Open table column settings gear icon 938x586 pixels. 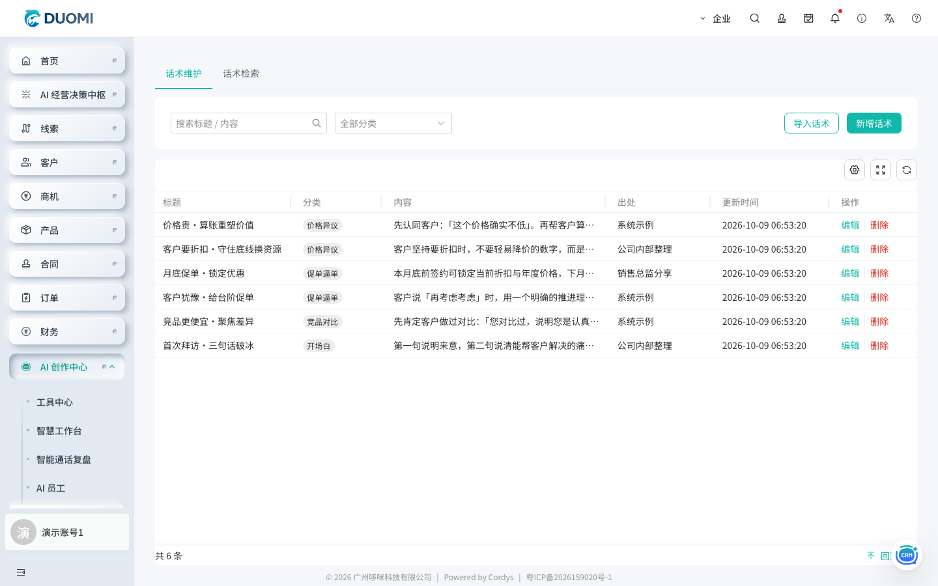(x=855, y=170)
